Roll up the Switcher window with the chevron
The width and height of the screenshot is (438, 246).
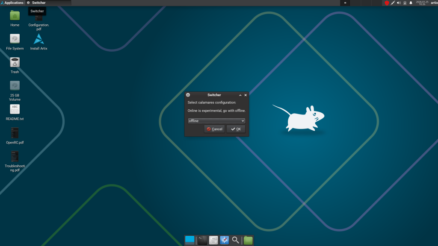point(240,95)
